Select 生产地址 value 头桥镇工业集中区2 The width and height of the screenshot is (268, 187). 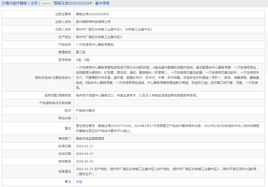(99, 37)
